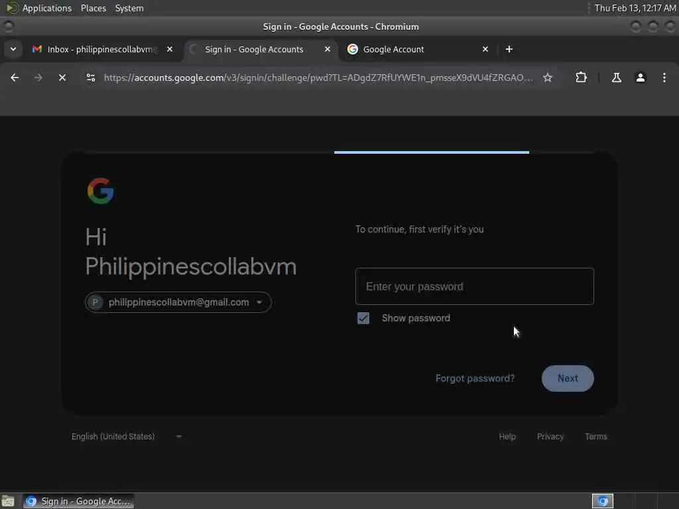The height and width of the screenshot is (509, 679).
Task: Open the English (United States) language dropdown
Action: point(127,436)
